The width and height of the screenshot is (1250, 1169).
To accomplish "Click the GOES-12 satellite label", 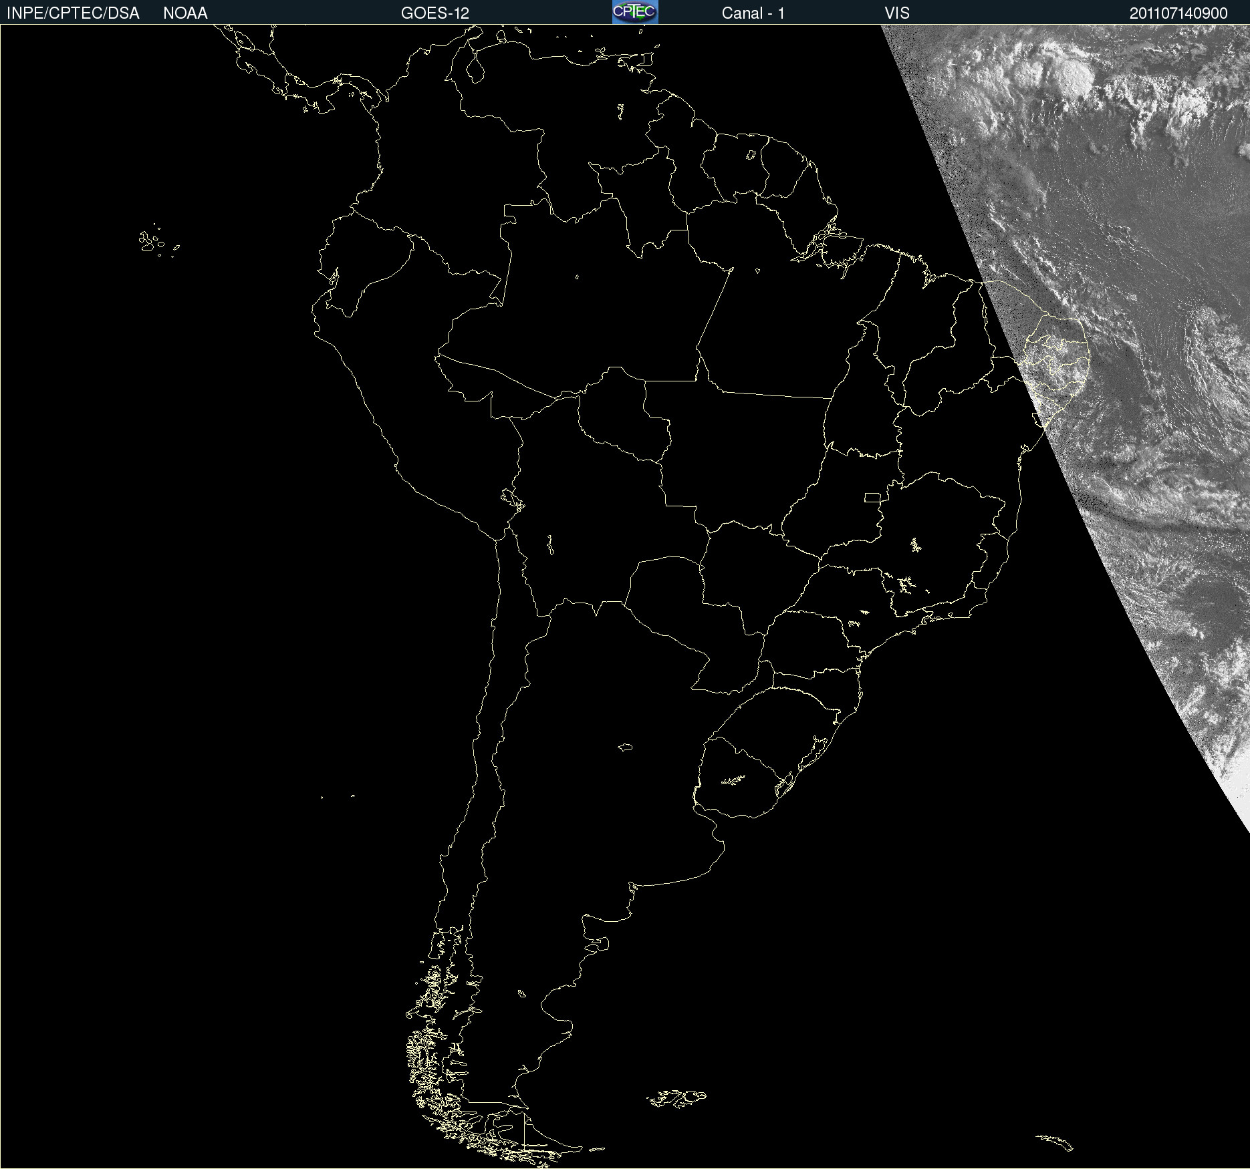I will 435,13.
